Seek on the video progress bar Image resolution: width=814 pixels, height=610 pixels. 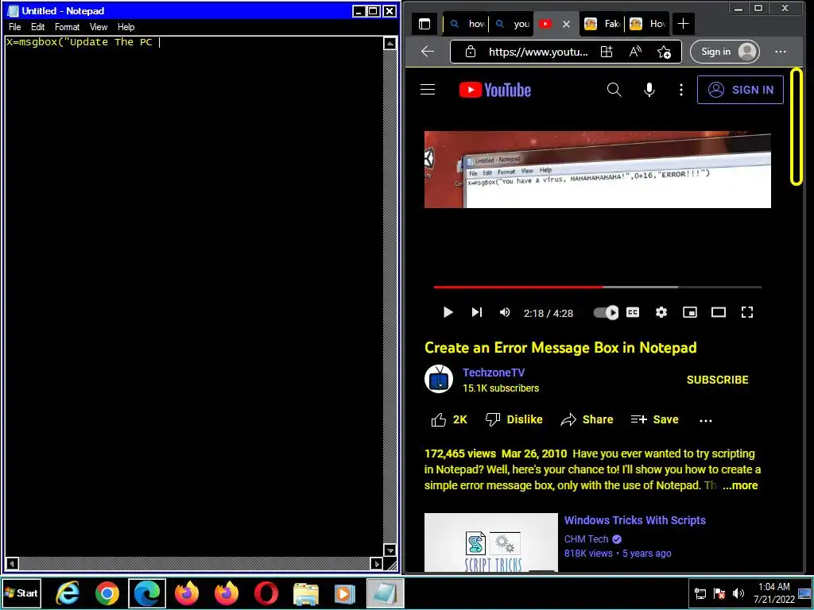point(598,287)
